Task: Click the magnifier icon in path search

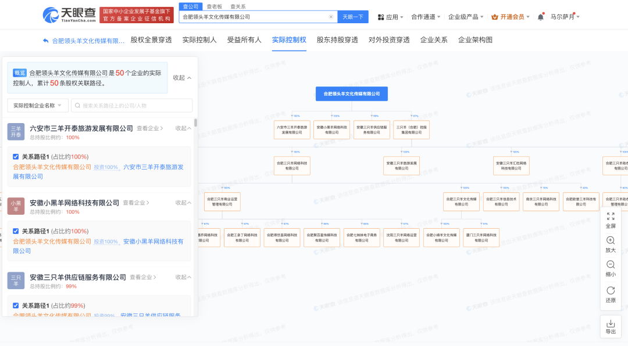Action: click(78, 106)
